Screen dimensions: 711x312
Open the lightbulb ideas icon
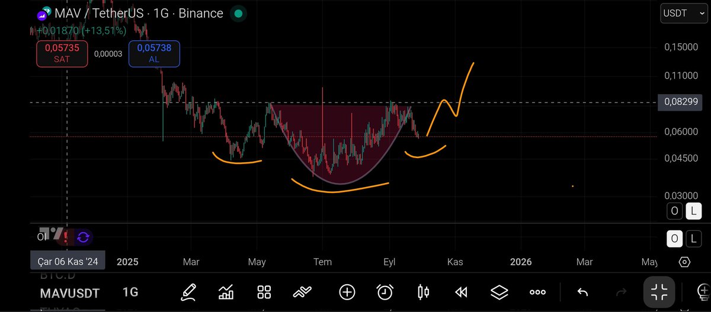point(704,291)
